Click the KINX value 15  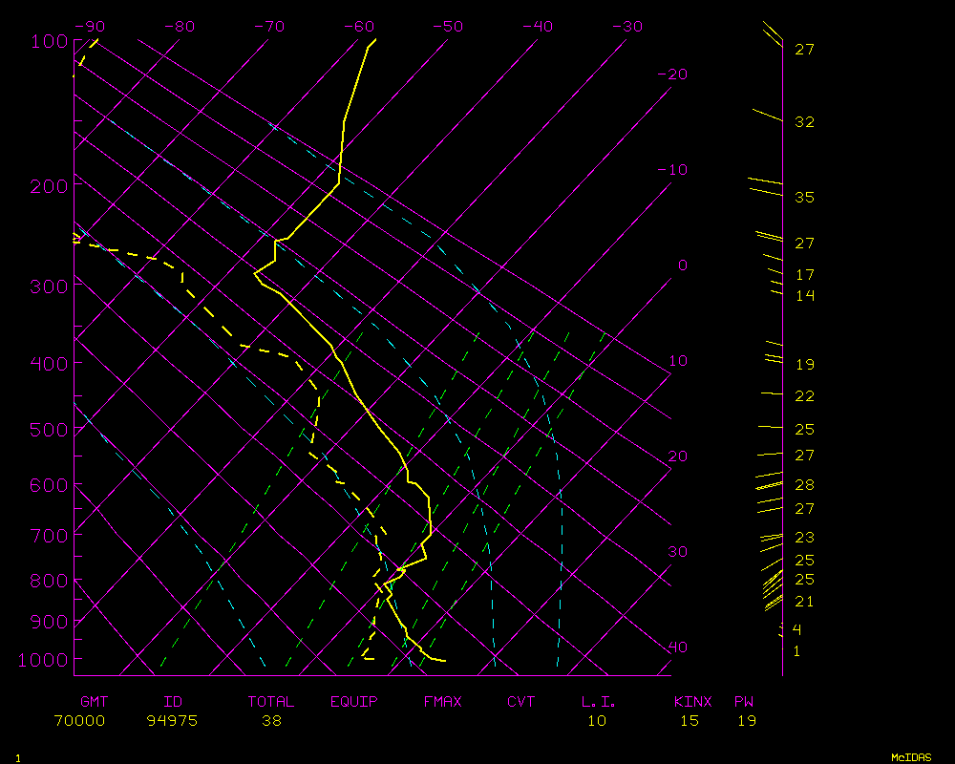689,721
